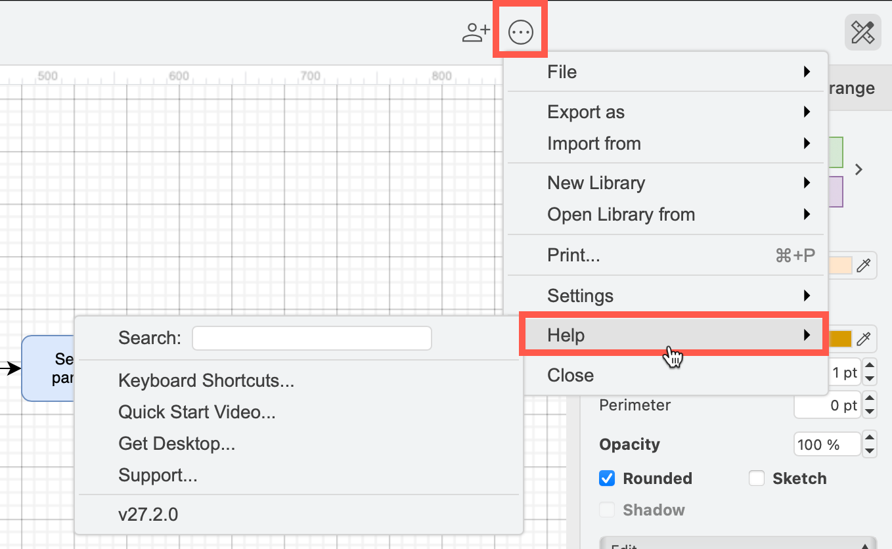Enable the Sketch style checkbox
Screen dimensions: 892x549
click(756, 478)
